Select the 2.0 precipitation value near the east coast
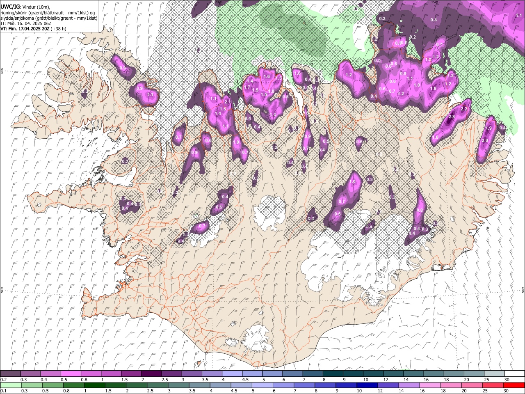This screenshot has height=394, width=525. tap(484, 141)
